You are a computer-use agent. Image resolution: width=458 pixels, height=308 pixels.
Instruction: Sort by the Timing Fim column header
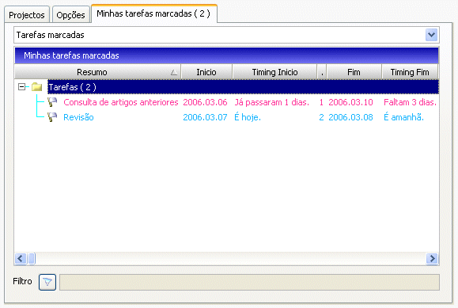pos(410,72)
